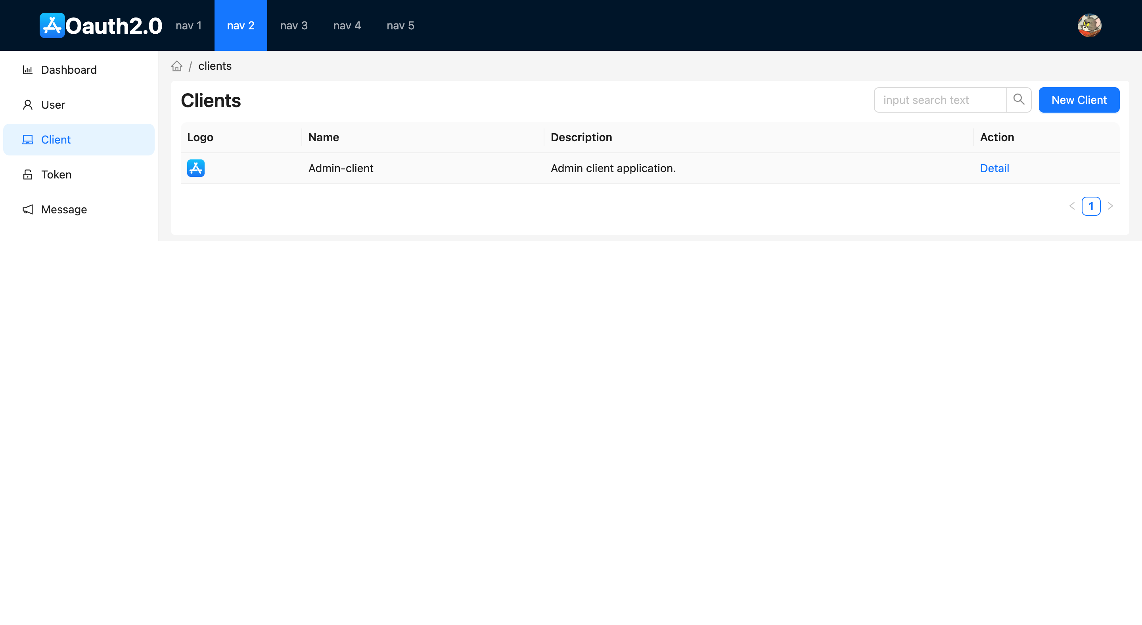Click the Message sidebar icon
1142x625 pixels.
(28, 209)
